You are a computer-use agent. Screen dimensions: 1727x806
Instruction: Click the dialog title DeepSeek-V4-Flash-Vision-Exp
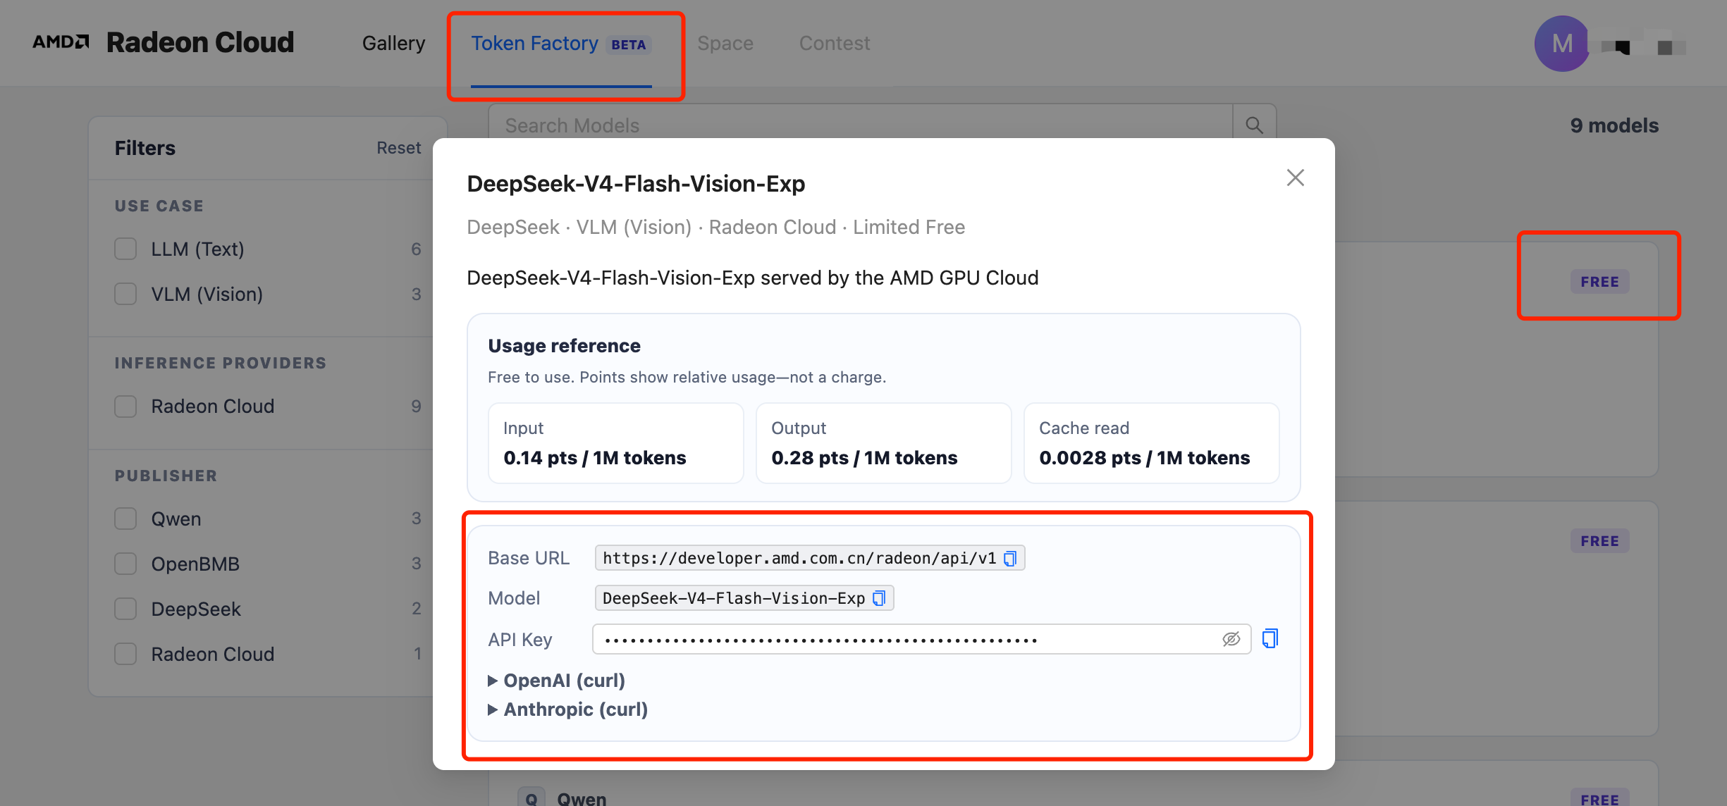(x=636, y=184)
